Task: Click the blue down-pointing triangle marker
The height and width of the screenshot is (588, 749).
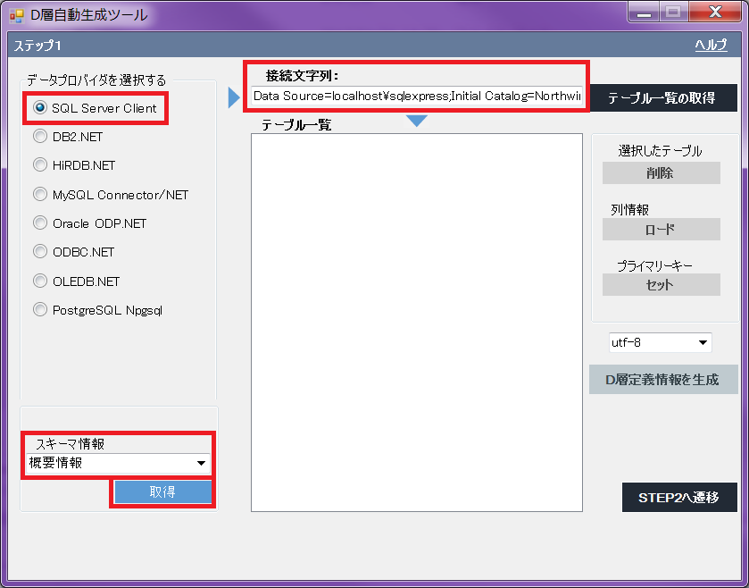Action: [417, 121]
